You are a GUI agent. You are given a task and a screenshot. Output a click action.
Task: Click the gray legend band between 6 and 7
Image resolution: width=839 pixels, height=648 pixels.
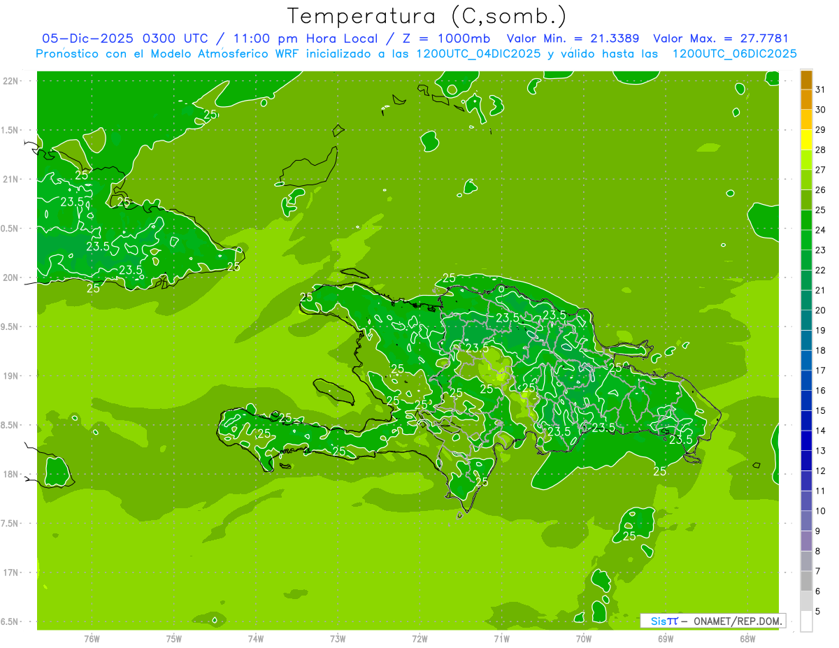click(806, 582)
